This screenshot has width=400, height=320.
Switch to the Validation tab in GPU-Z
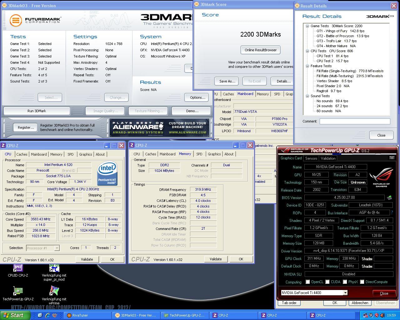(328, 158)
